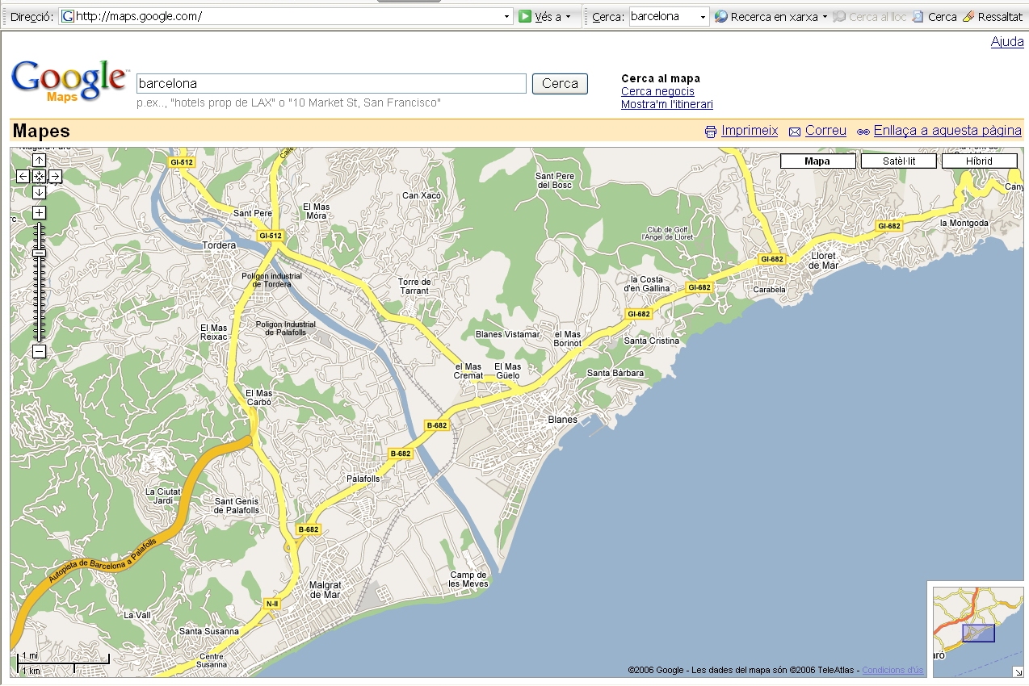Collapse the overview map with the corner arrow
The width and height of the screenshot is (1029, 686).
pyautogui.click(x=1018, y=671)
